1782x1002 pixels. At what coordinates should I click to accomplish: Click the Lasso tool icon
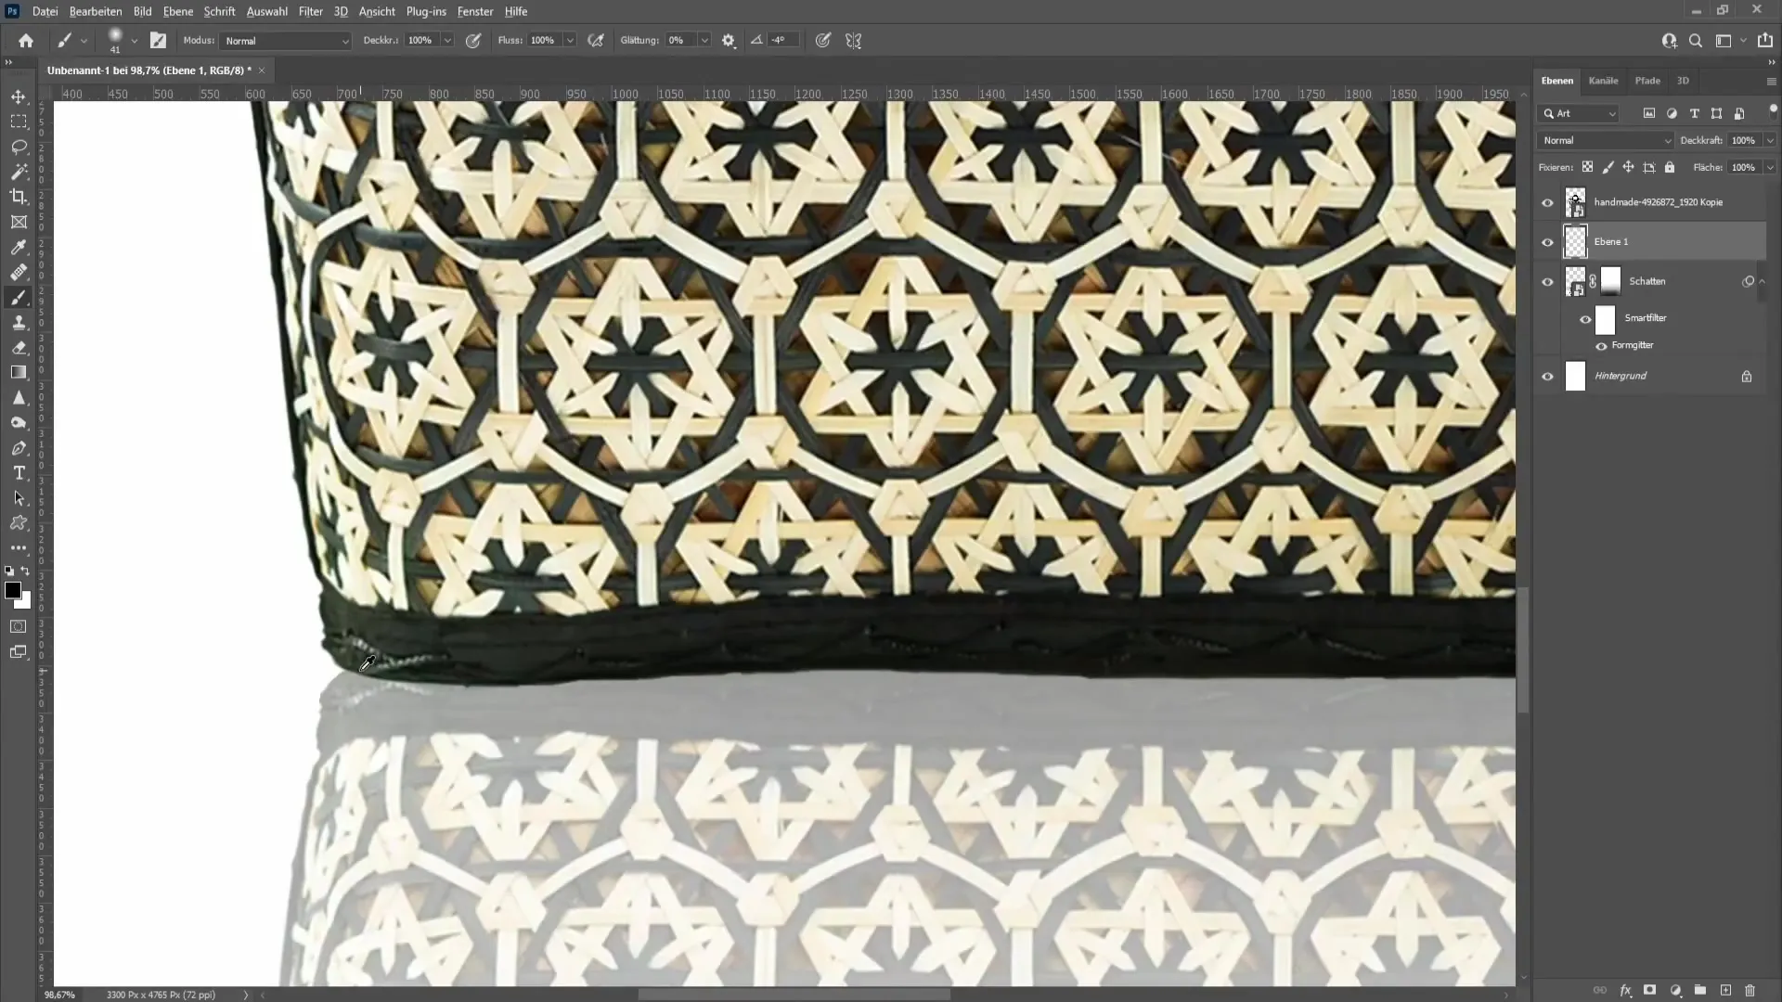19,146
